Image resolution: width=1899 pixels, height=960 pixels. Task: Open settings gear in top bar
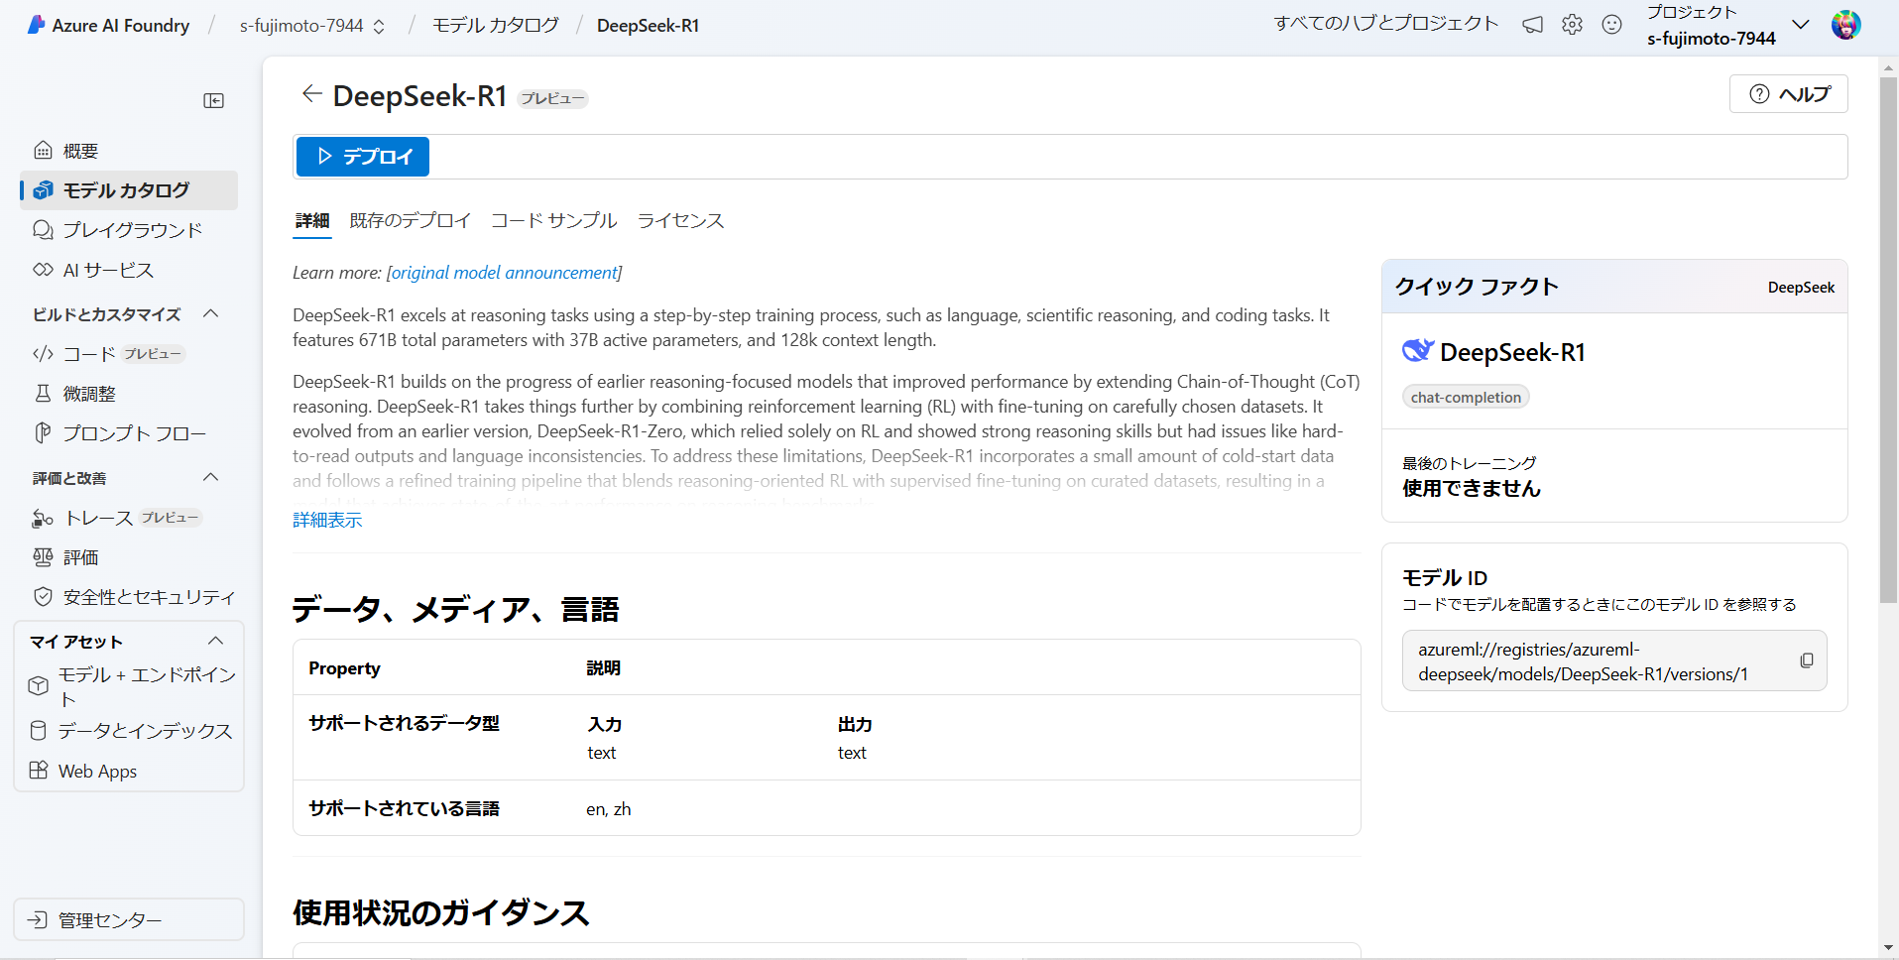pos(1572,25)
